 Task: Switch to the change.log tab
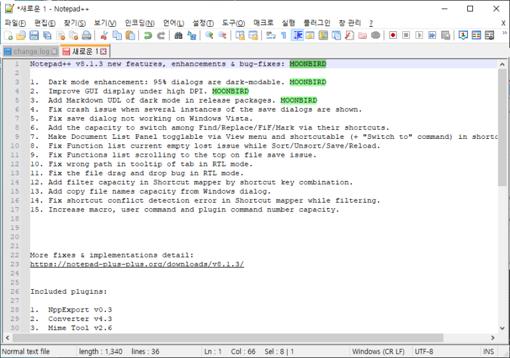point(31,52)
